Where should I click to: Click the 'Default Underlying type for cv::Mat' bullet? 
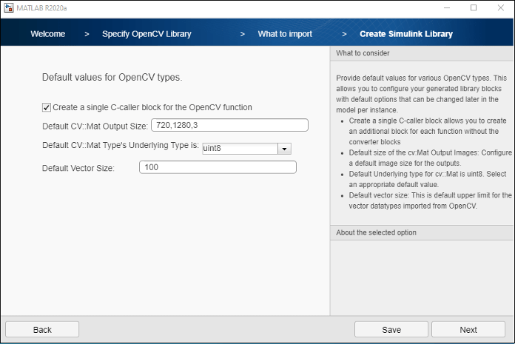coord(427,179)
